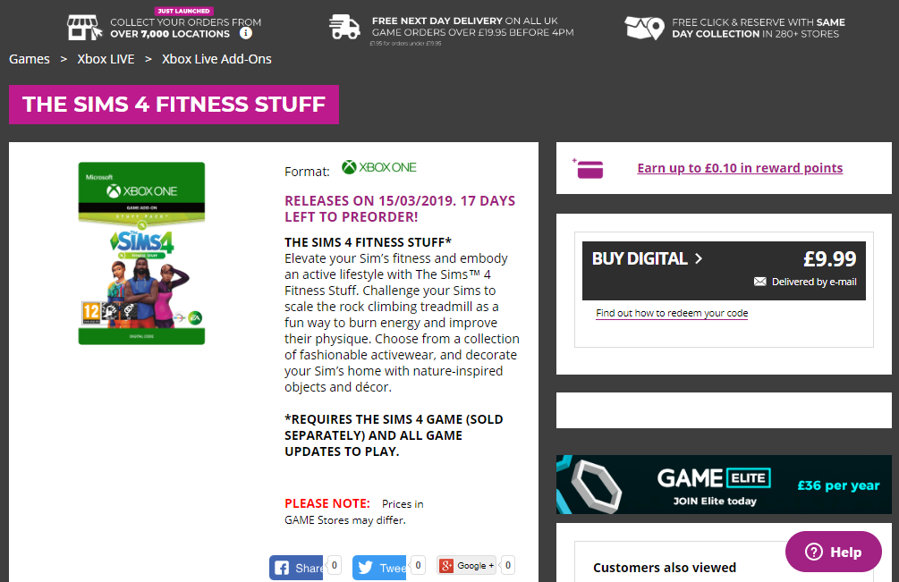899x582 pixels.
Task: Open Find out how to redeem your code
Action: [672, 313]
